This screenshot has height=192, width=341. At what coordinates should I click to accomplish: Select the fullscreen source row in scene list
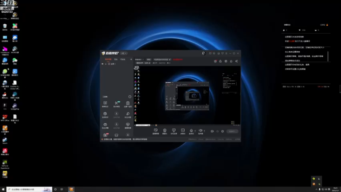coord(116,64)
